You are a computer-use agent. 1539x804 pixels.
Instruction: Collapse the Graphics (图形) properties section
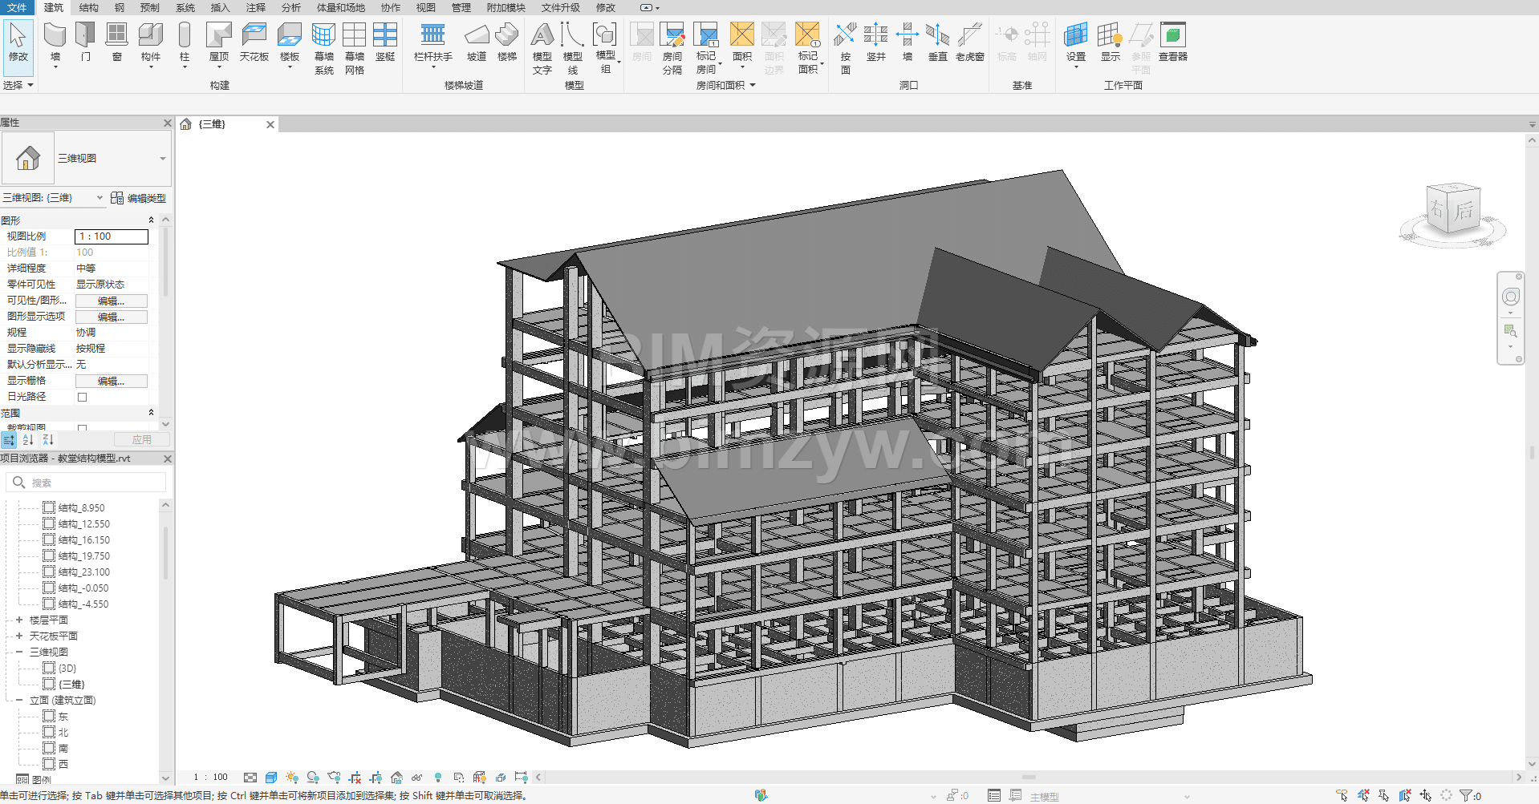click(x=151, y=220)
